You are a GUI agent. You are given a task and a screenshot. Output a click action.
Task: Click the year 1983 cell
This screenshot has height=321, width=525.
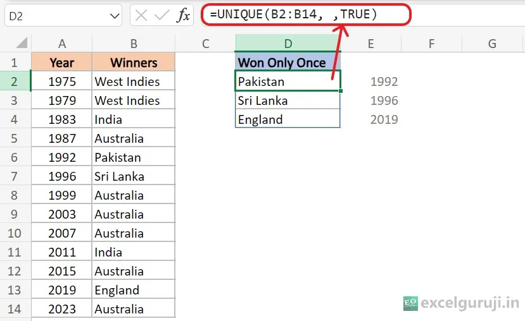coord(62,119)
